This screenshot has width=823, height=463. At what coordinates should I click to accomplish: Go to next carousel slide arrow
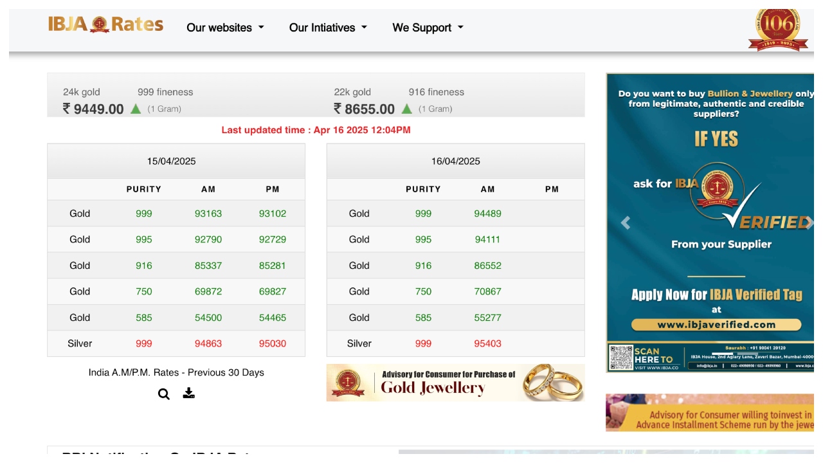[x=809, y=223]
